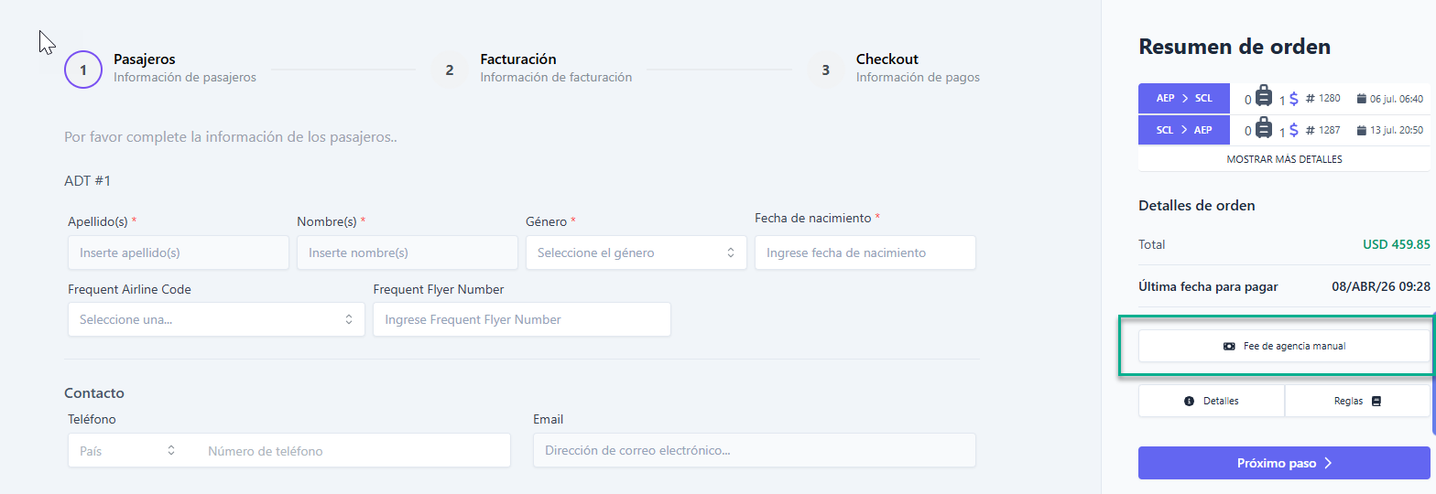
Task: Click the dollar sign icon on AEP > SCL row
Action: pos(1293,99)
